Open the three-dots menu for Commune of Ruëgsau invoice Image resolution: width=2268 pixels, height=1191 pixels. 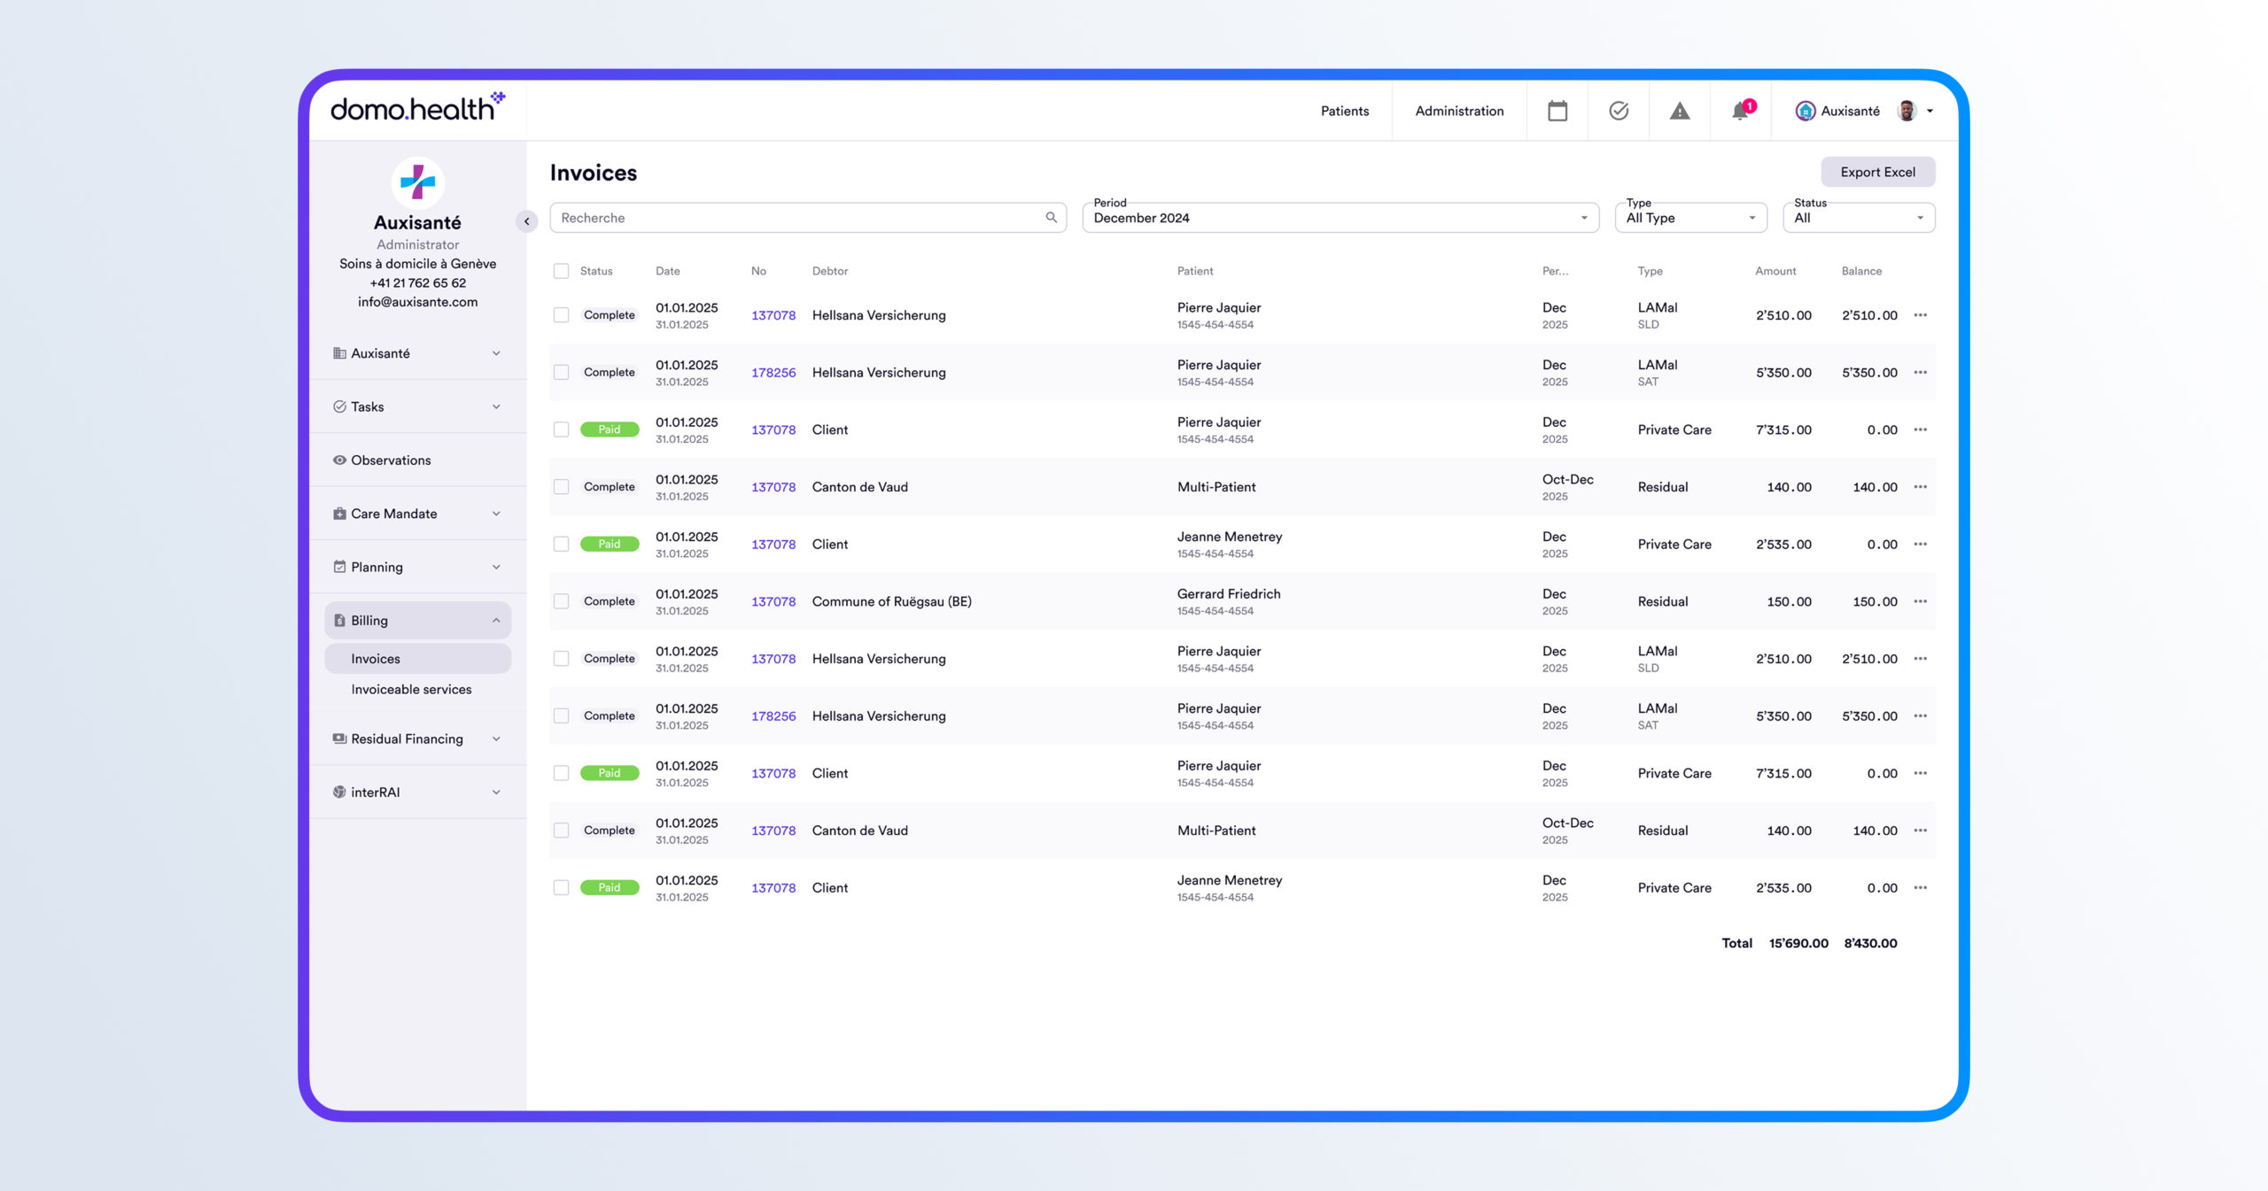1920,601
